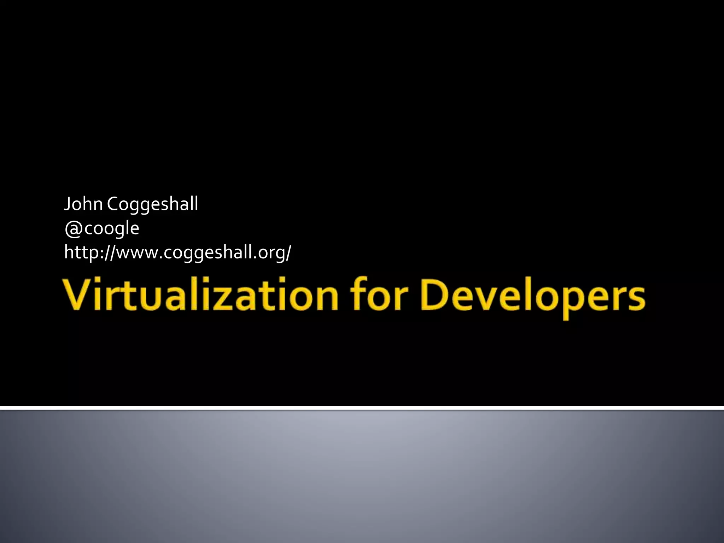Click the white horizontal divider line
This screenshot has height=543, width=724.
click(x=362, y=408)
